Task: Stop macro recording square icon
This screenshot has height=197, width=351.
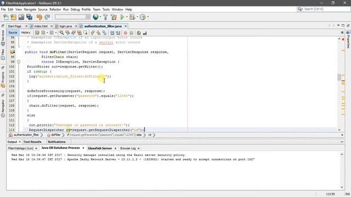Action: click(132, 33)
